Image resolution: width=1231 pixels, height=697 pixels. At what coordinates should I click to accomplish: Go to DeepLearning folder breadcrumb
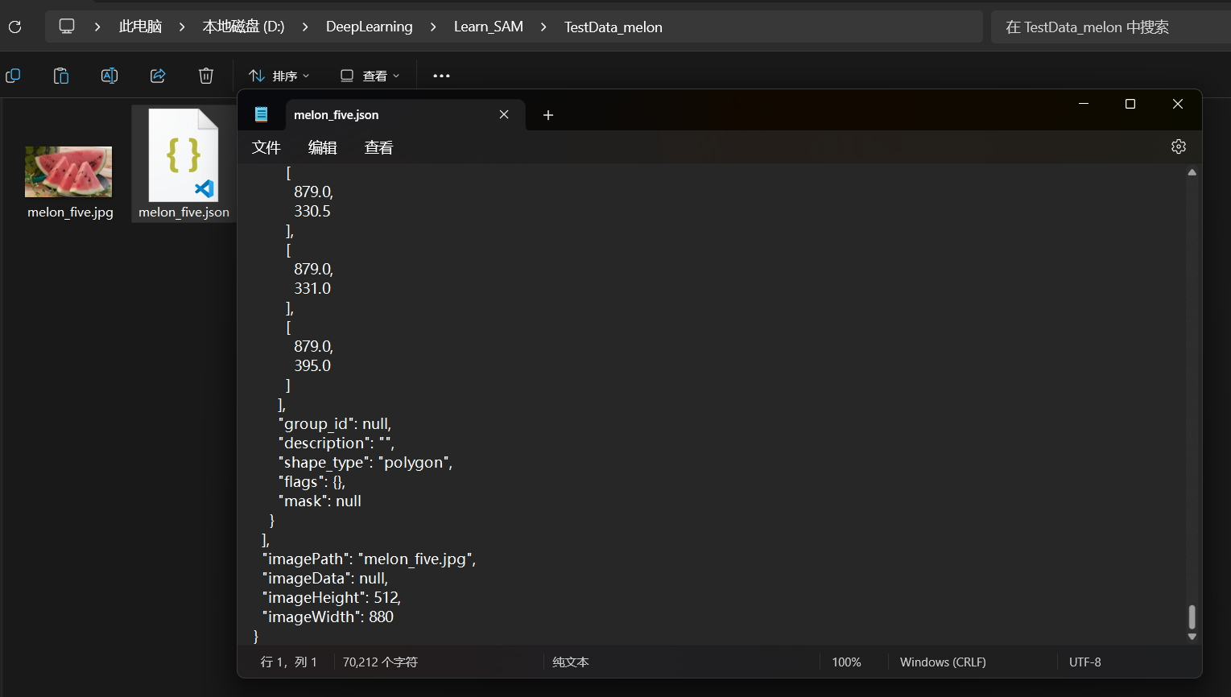[x=369, y=27]
